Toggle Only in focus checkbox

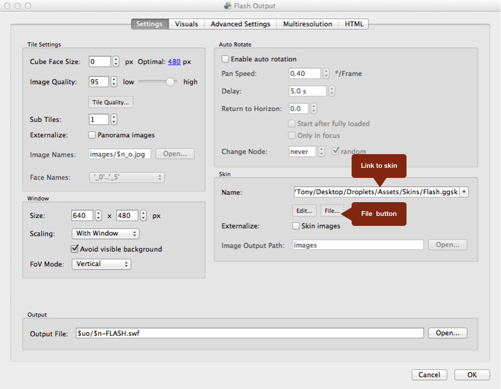pos(292,136)
